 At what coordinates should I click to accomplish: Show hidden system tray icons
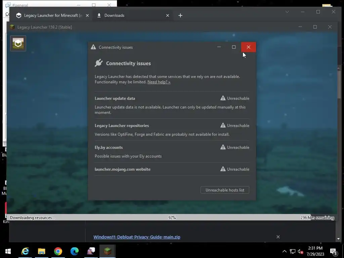point(284,251)
